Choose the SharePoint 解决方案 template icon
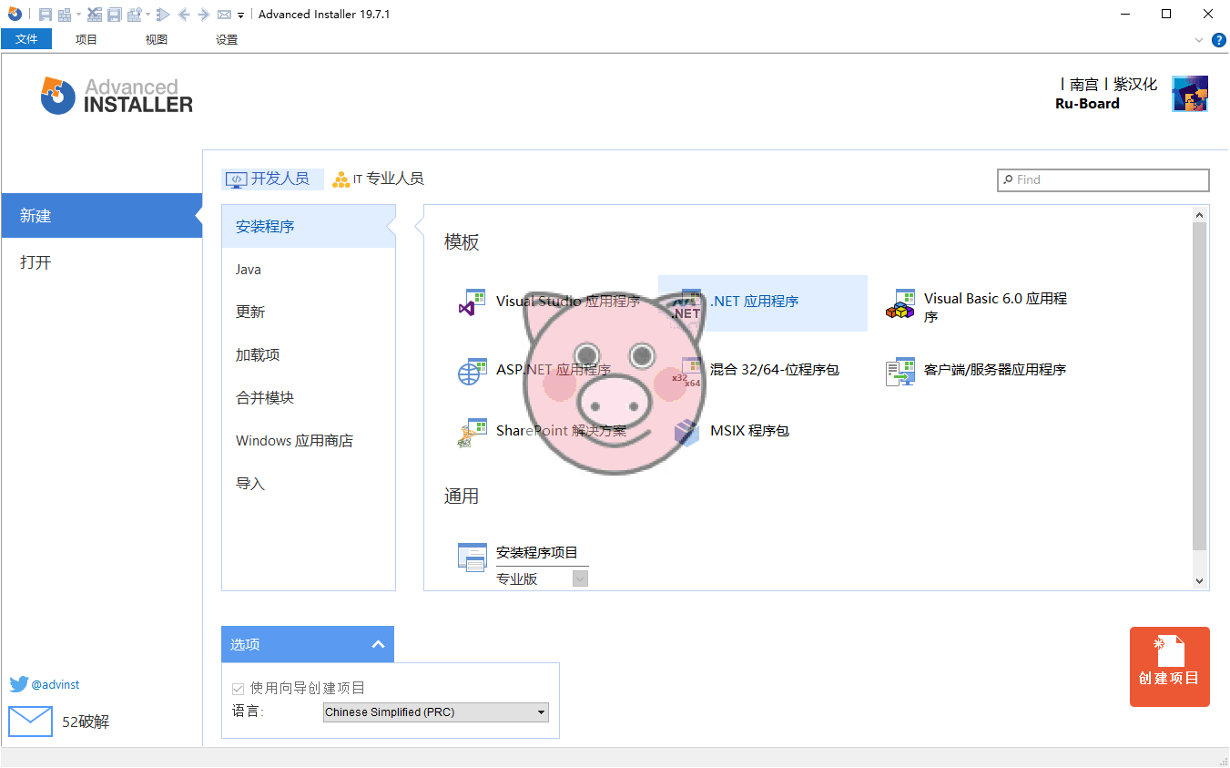The image size is (1230, 768). (472, 432)
